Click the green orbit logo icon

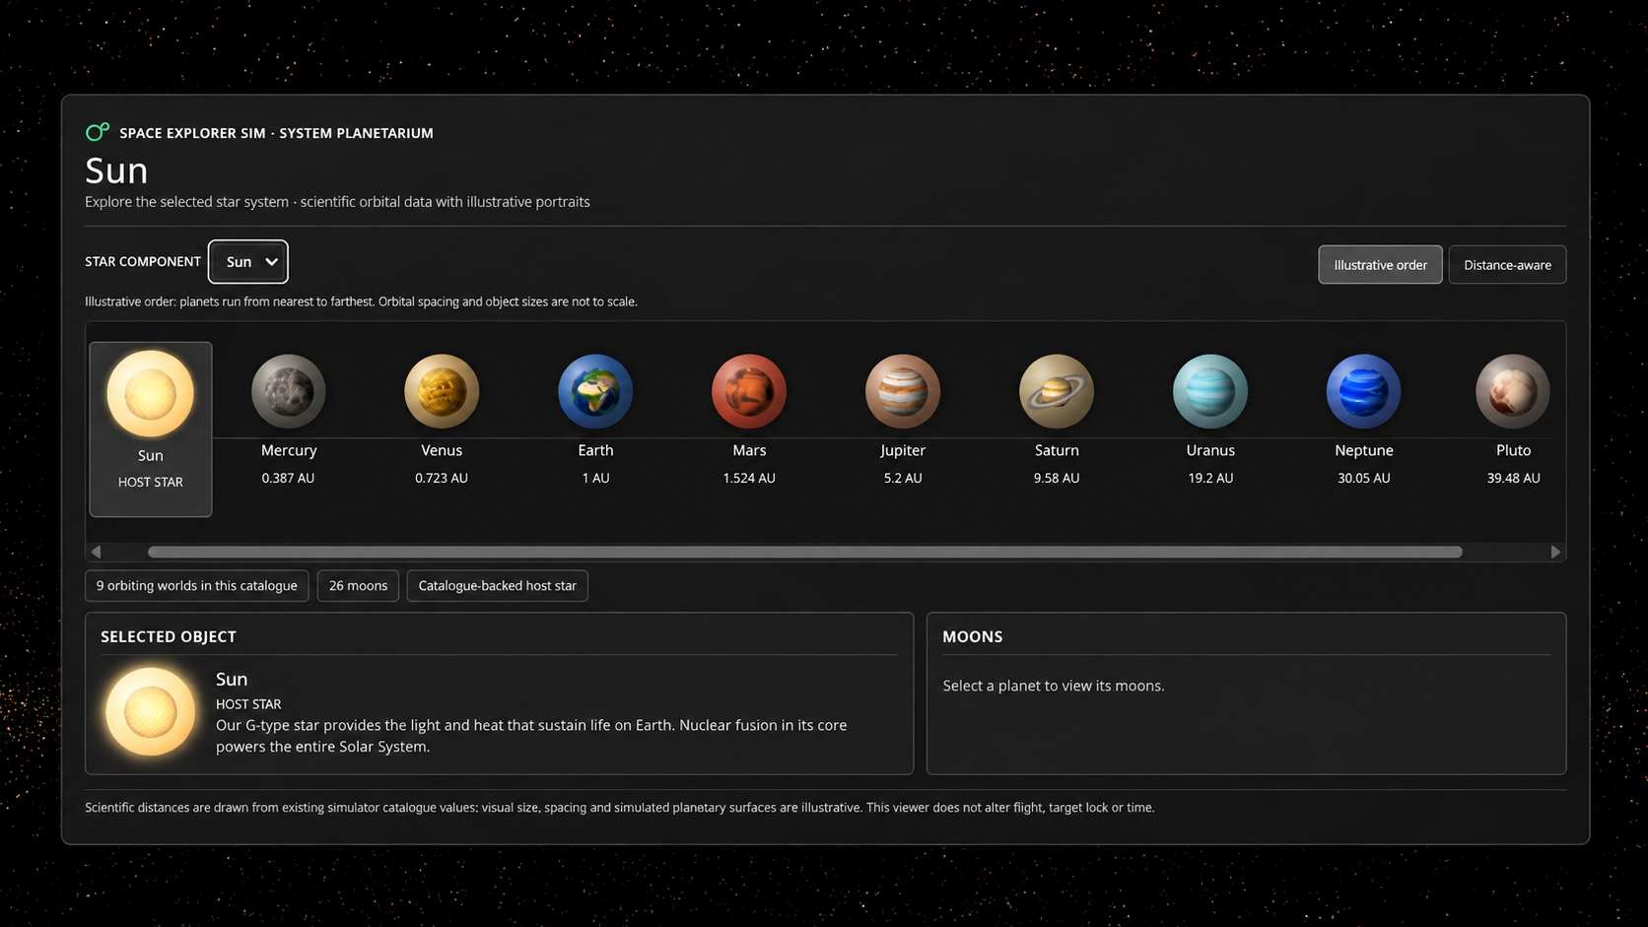[x=97, y=132]
